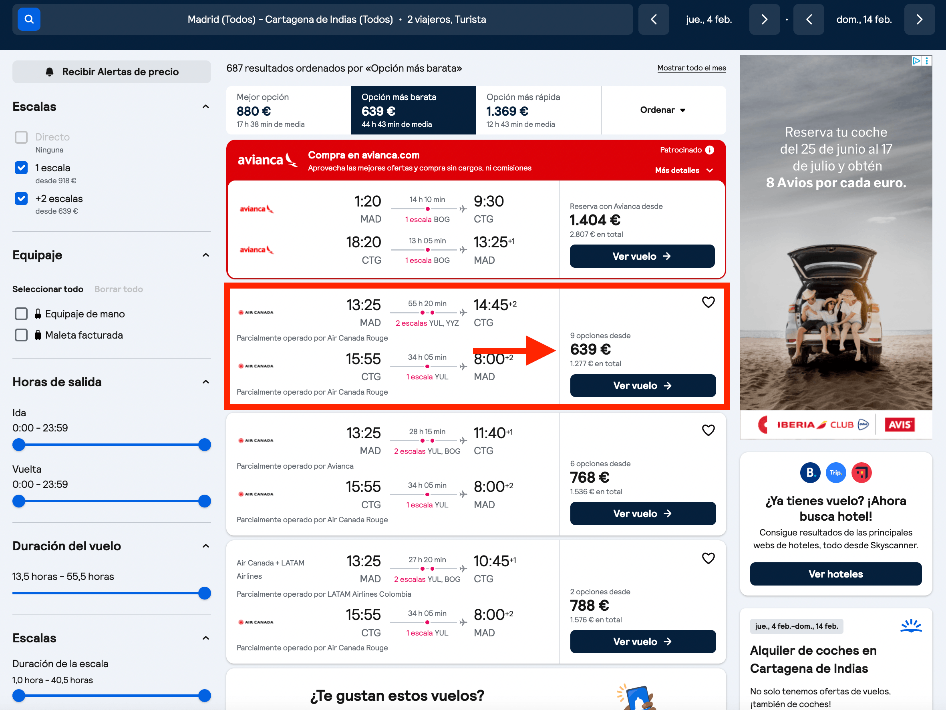Toggle the Directo checkbox
946x710 pixels.
(21, 137)
